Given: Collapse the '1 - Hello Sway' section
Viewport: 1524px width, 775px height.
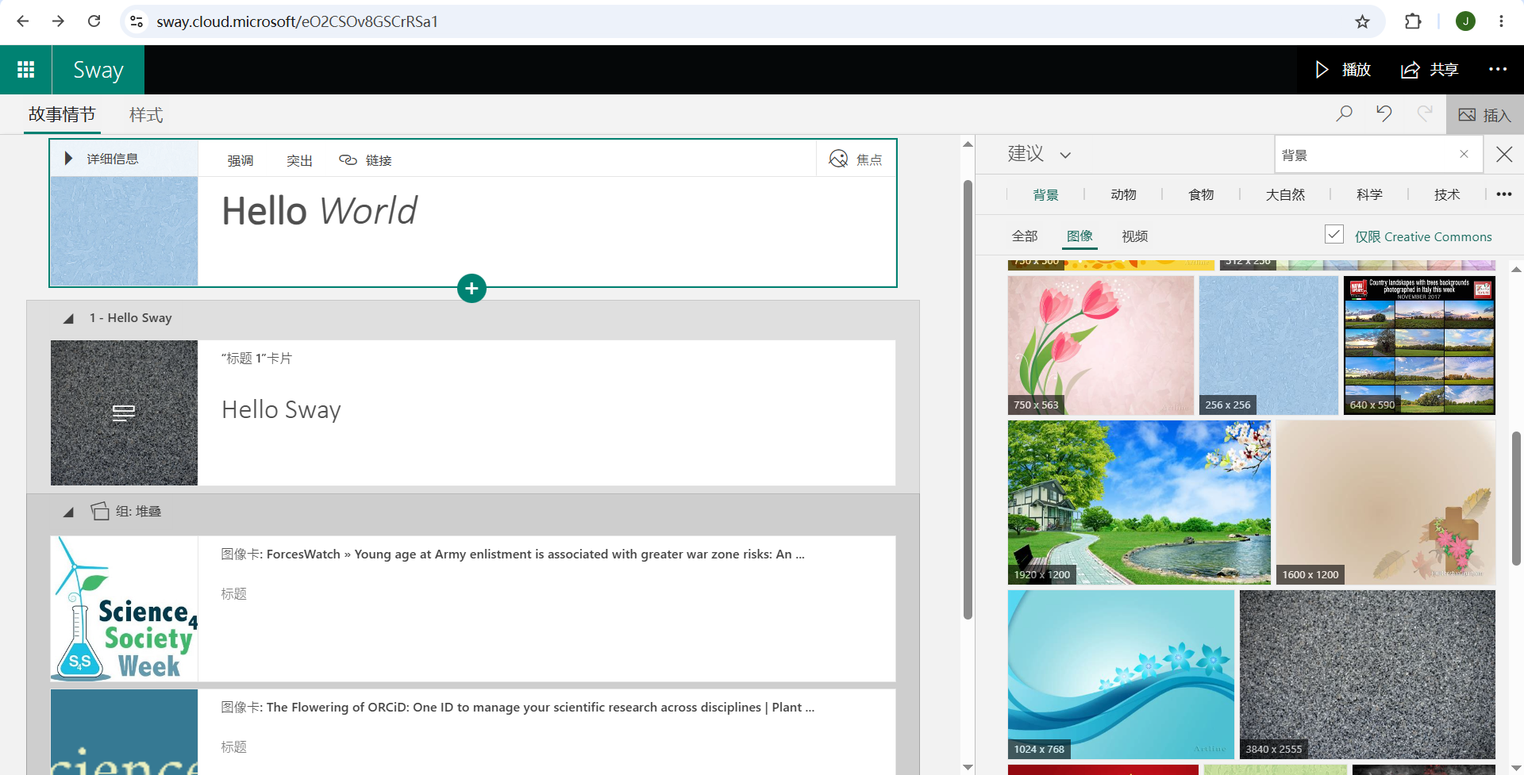Looking at the screenshot, I should [68, 318].
